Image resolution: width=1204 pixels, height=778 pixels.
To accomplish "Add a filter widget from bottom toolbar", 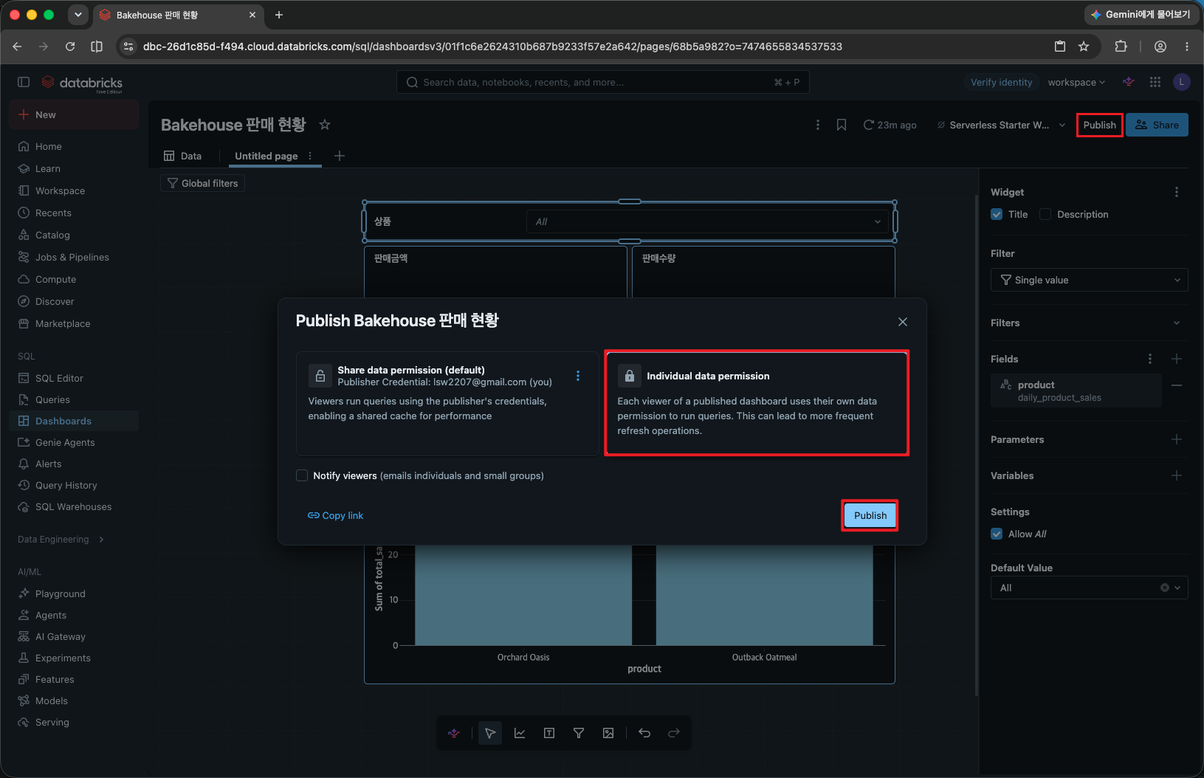I will tap(579, 733).
